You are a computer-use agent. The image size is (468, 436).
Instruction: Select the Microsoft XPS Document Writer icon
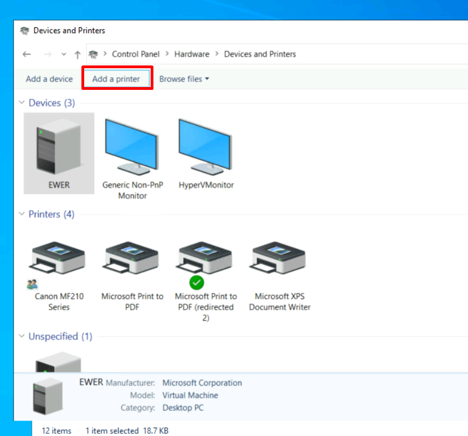coord(279,258)
